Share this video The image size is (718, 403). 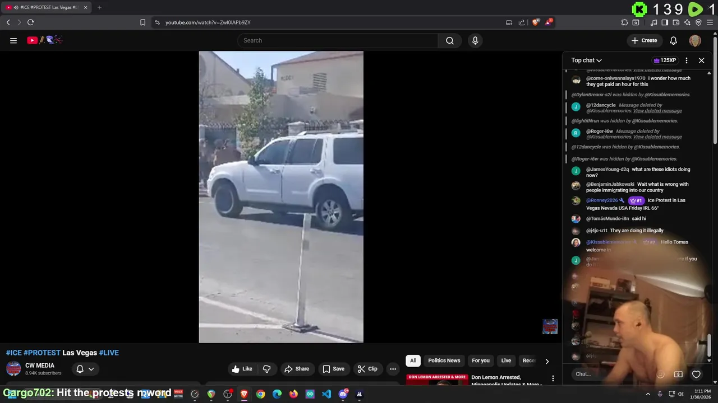point(297,369)
